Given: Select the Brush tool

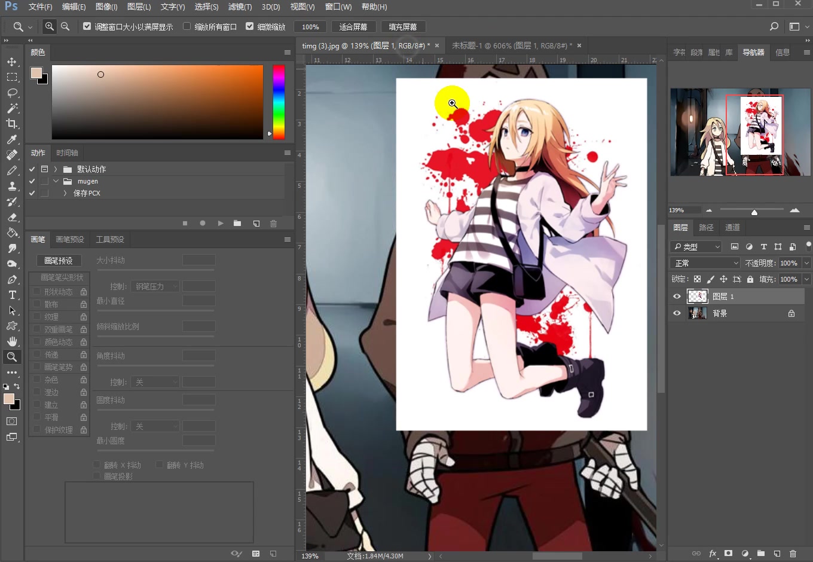Looking at the screenshot, I should pos(12,170).
